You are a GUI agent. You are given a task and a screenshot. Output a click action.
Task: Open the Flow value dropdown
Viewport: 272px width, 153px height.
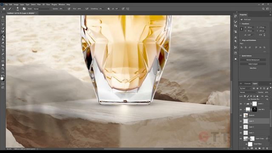click(83, 8)
